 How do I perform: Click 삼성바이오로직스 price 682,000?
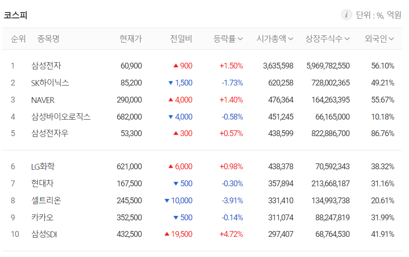[x=129, y=117]
